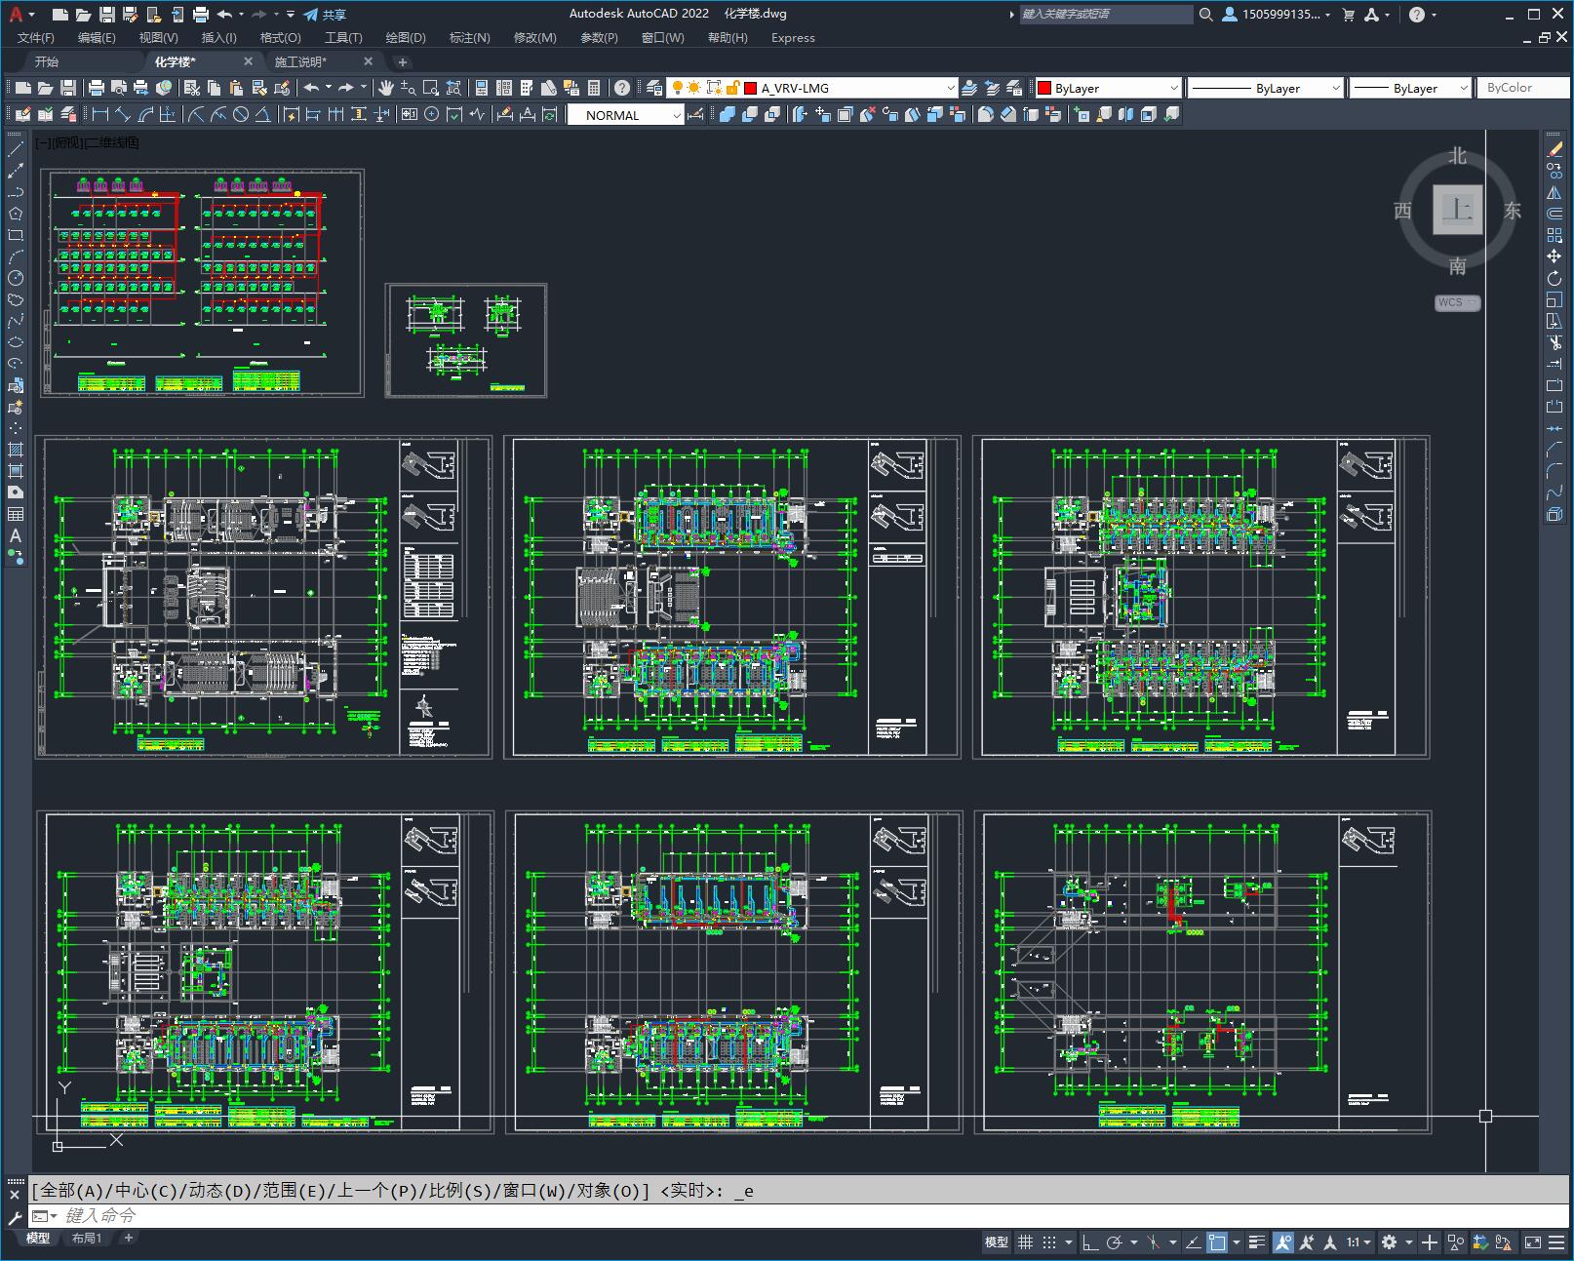Select the Hatch tool in draw toolbar
The image size is (1574, 1261).
point(16,450)
